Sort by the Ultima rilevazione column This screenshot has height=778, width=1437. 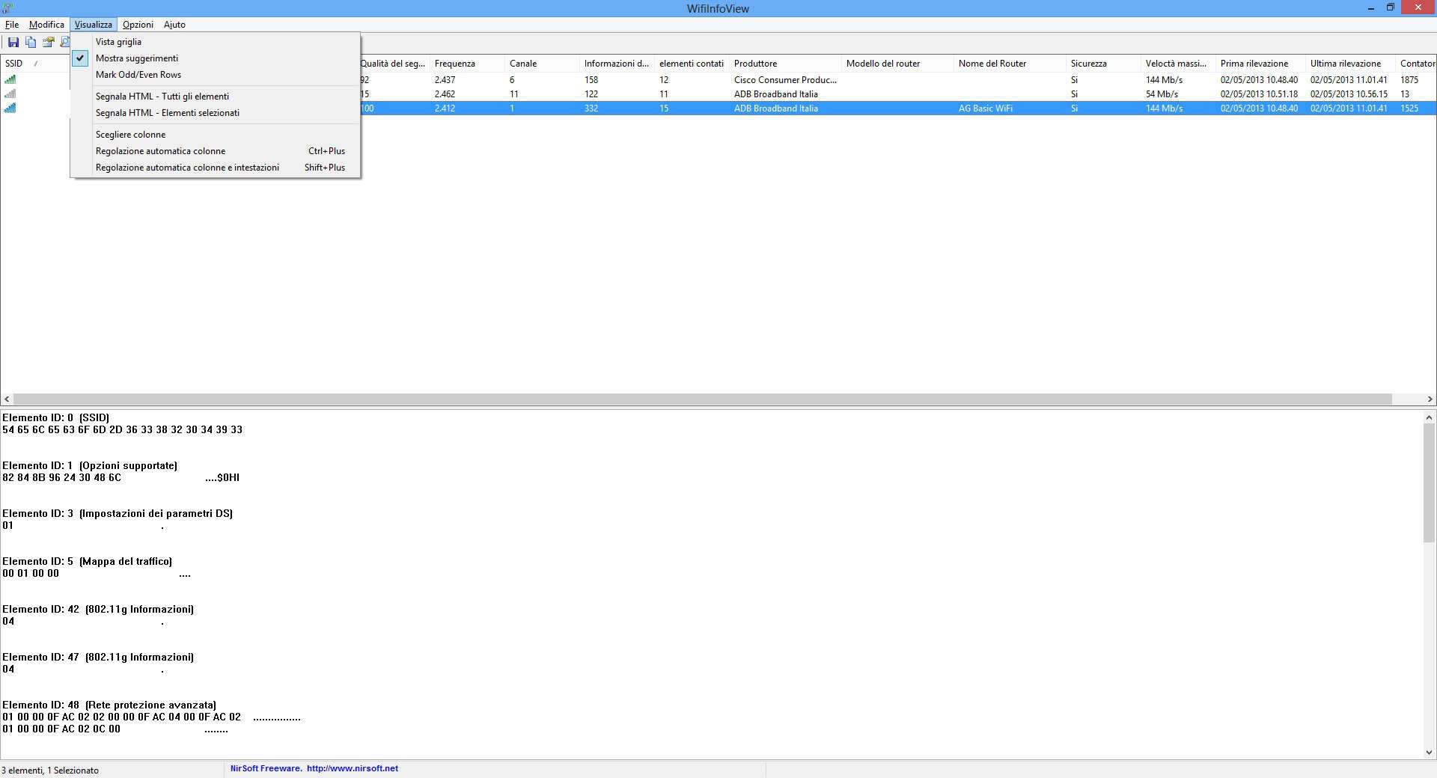[1350, 64]
